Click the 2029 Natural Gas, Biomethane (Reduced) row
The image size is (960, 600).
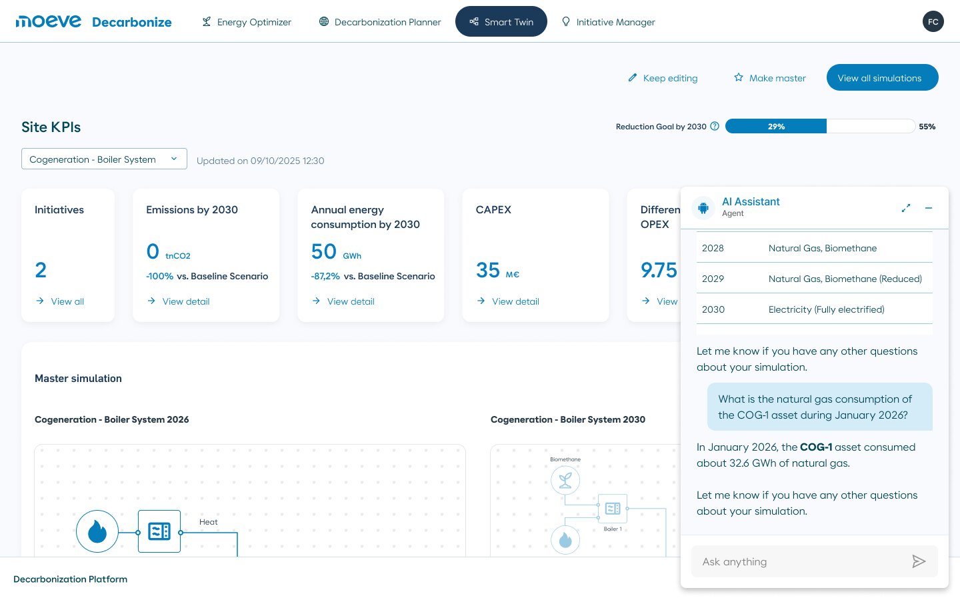pyautogui.click(x=815, y=279)
